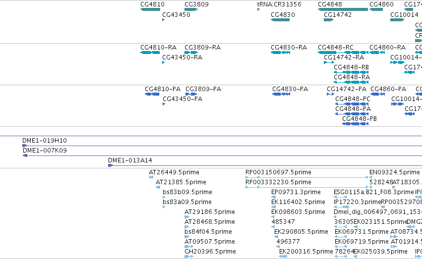Click transcript CG14742-RA label
This screenshot has height=259, width=422.
coord(344,57)
